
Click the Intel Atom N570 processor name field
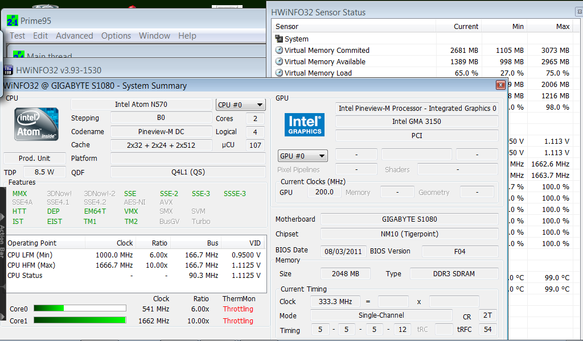(141, 104)
